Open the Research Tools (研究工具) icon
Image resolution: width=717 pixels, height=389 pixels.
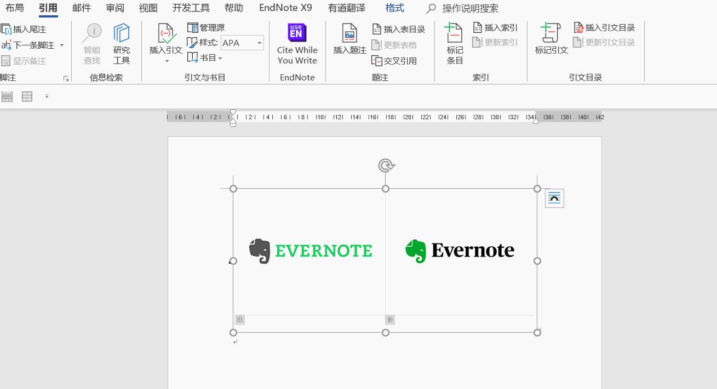(x=121, y=34)
